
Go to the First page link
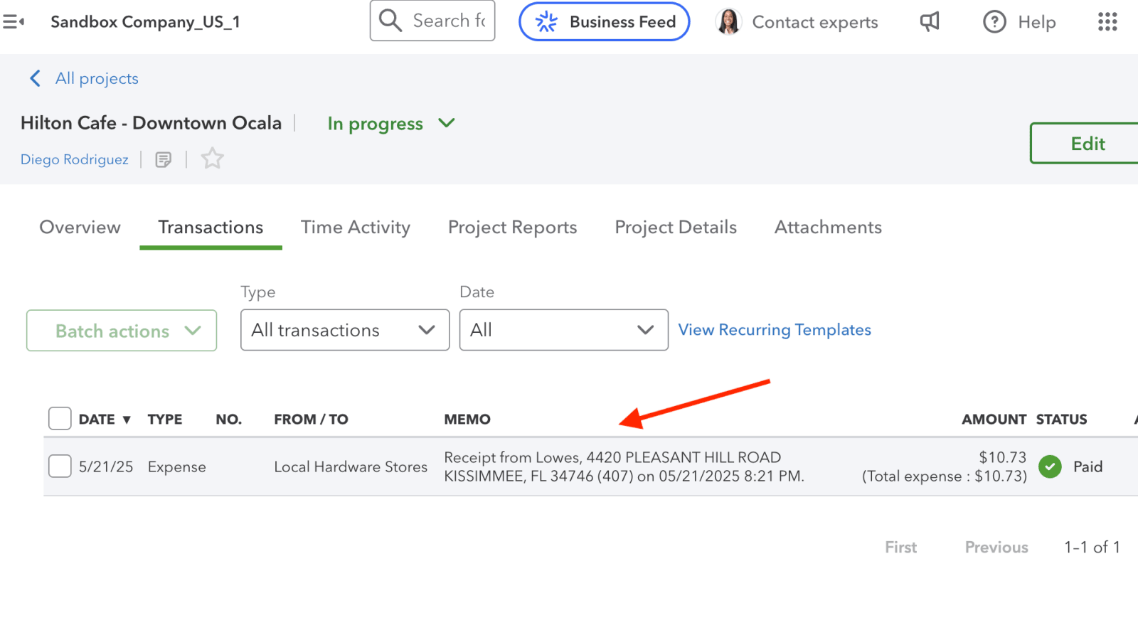901,548
